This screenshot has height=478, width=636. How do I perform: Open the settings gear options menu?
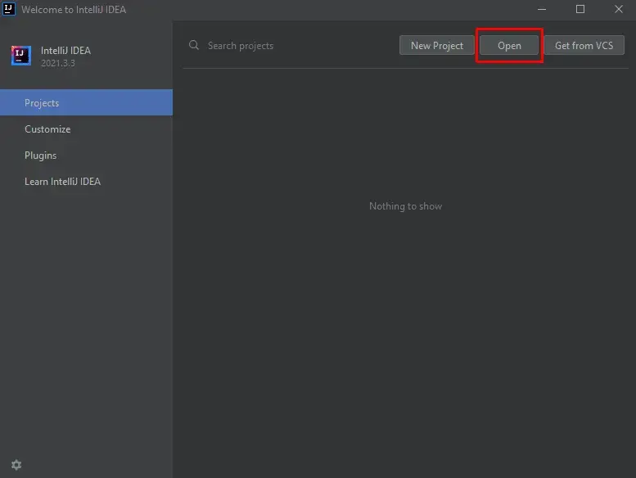[16, 465]
